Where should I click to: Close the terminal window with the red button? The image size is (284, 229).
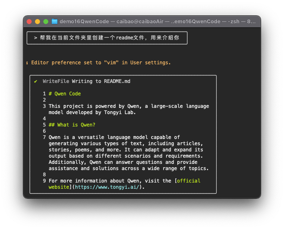click(29, 21)
